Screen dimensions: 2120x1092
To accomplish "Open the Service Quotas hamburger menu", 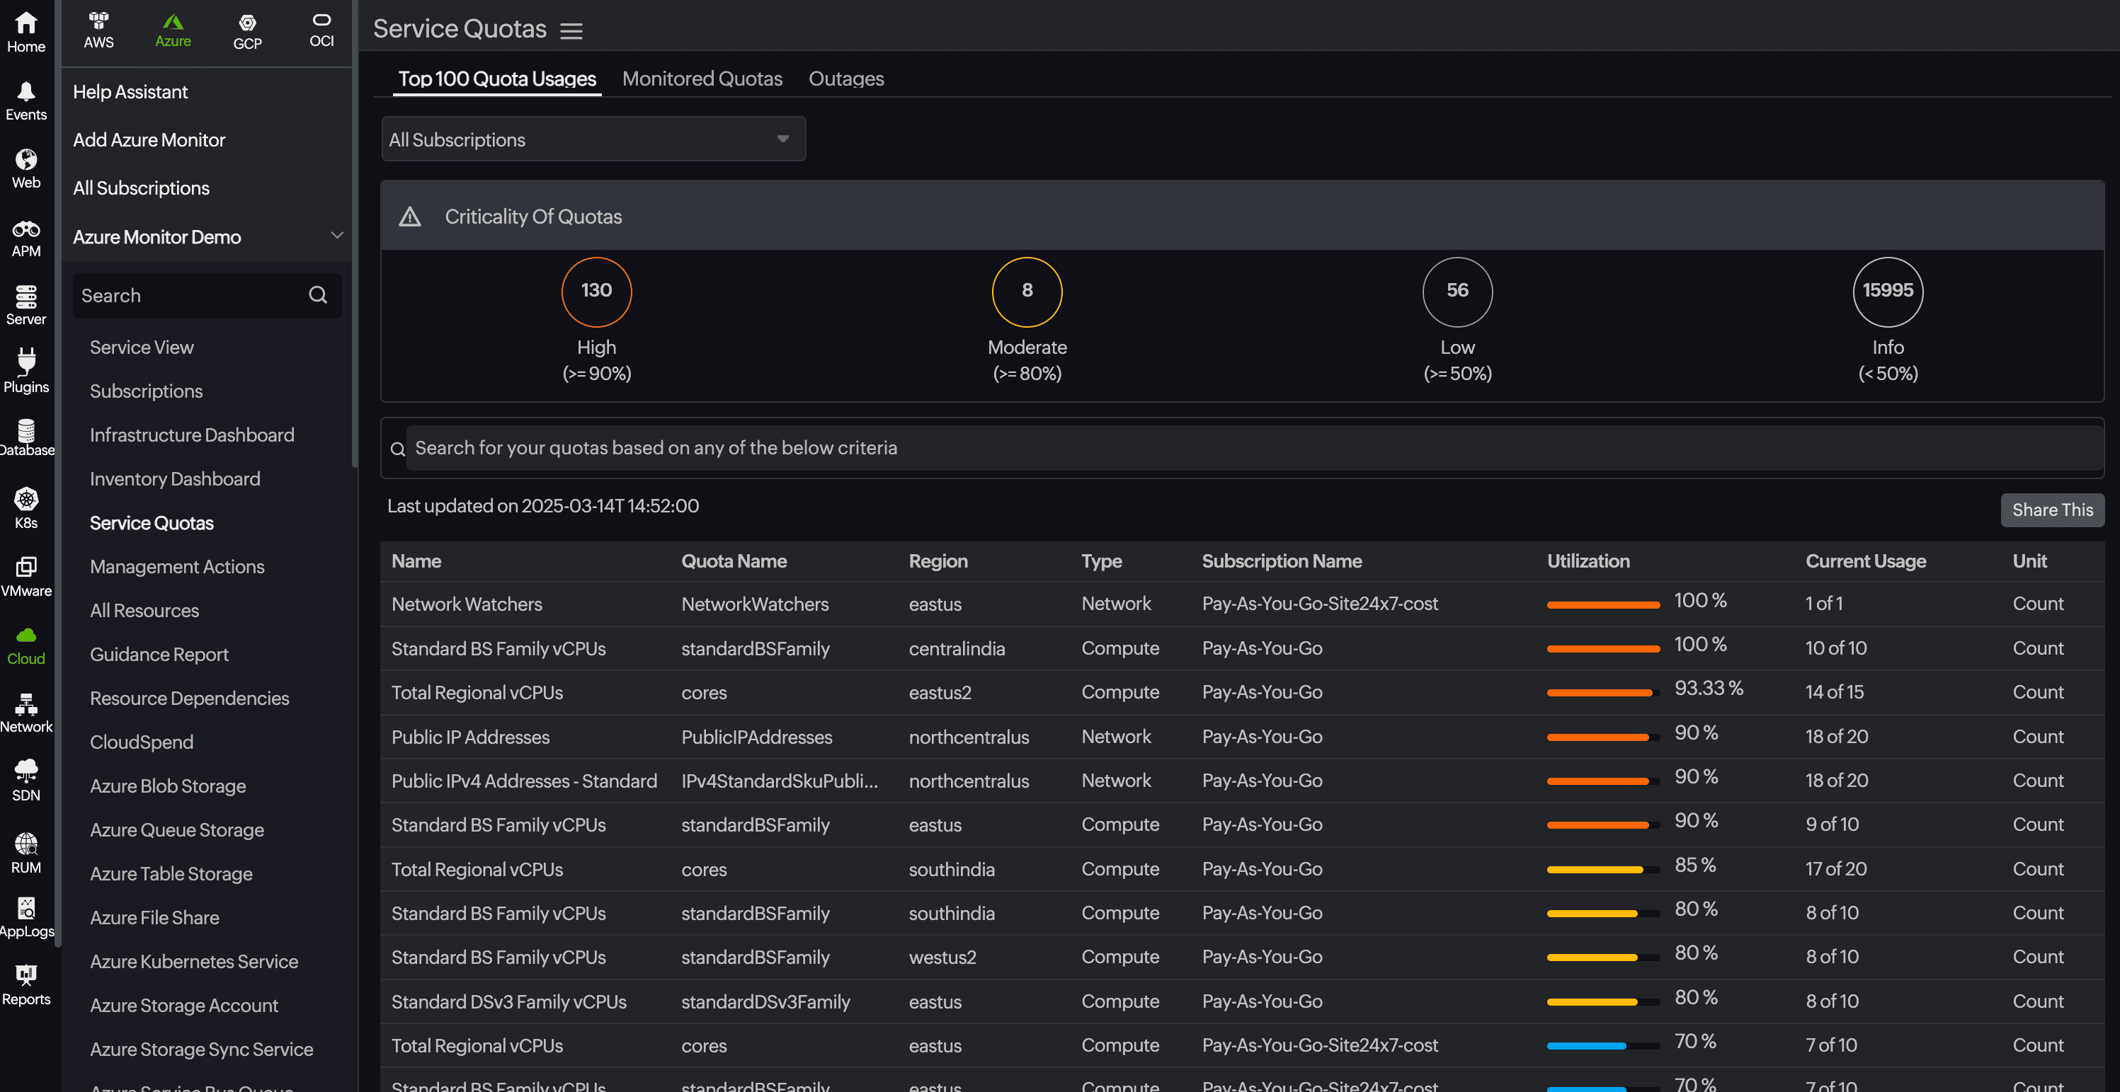I will point(571,30).
